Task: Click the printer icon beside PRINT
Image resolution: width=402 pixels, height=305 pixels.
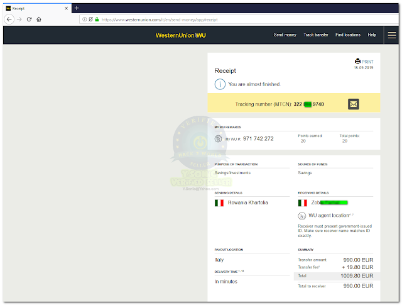Action: (357, 61)
